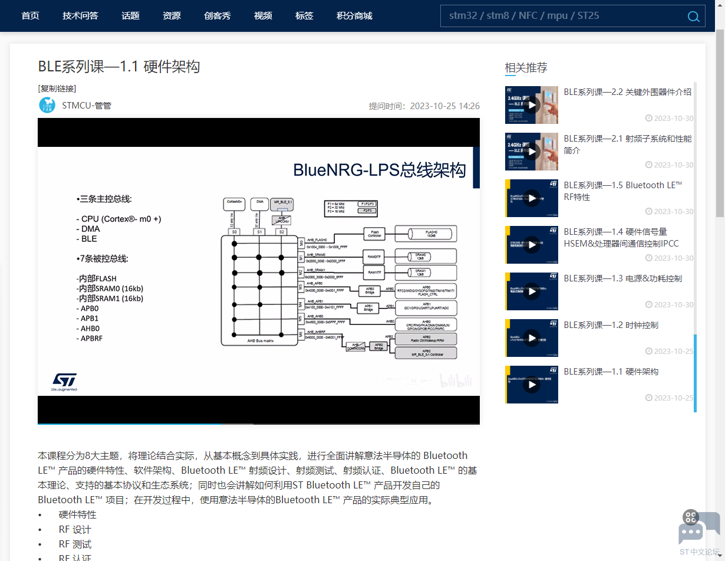Play video BLE系列课—1.1 硬件架构 thumbnail

click(532, 385)
